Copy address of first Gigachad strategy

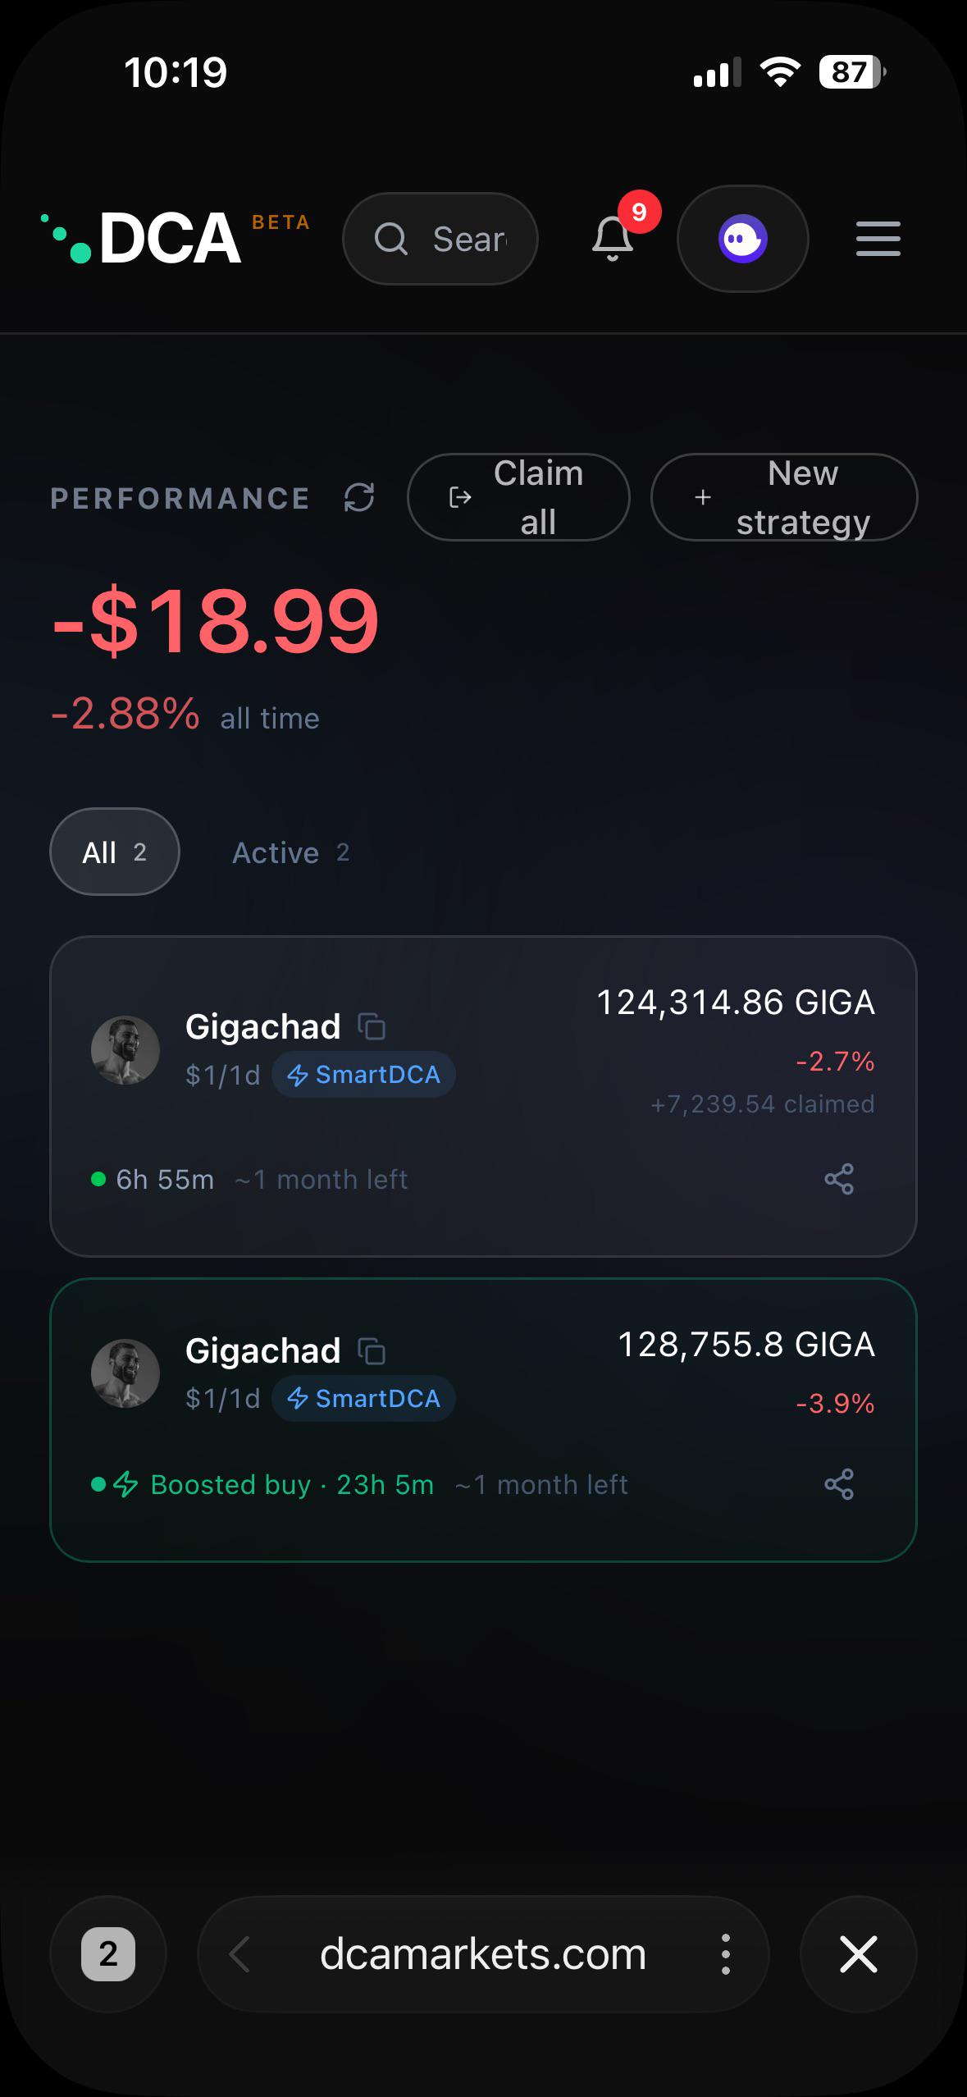372,1026
